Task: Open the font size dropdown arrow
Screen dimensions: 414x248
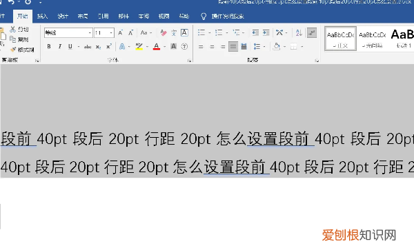Action: (111, 33)
